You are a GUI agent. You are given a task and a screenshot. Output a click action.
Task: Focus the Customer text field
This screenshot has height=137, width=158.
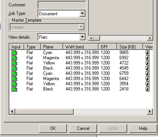click(x=62, y=5)
